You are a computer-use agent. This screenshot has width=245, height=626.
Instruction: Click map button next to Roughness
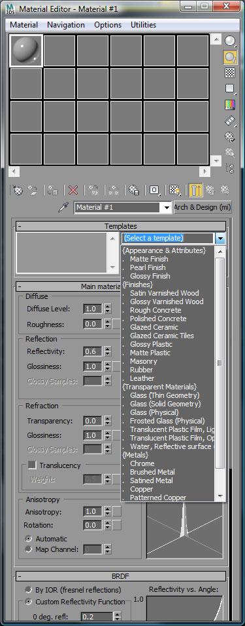(116, 324)
